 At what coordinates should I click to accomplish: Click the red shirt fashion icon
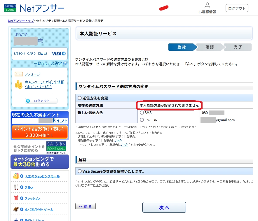(16, 198)
